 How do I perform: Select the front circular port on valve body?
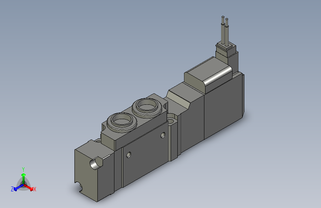pyautogui.click(x=122, y=122)
